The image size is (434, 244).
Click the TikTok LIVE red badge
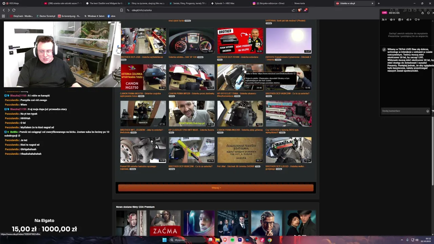pyautogui.click(x=384, y=13)
